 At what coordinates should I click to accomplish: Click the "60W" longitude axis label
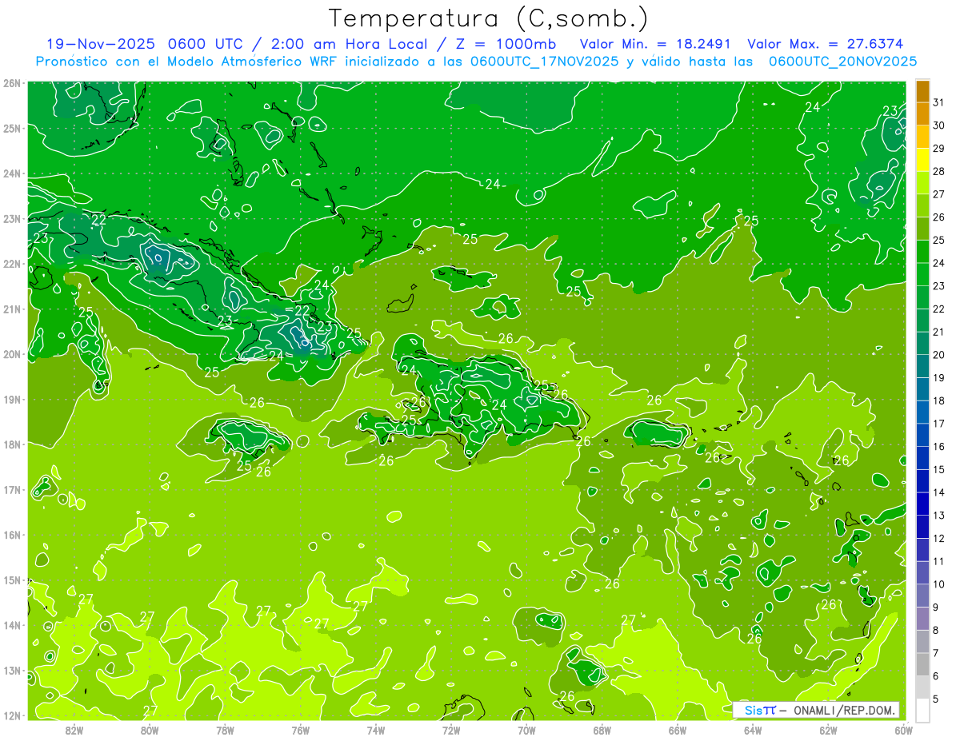point(903,730)
